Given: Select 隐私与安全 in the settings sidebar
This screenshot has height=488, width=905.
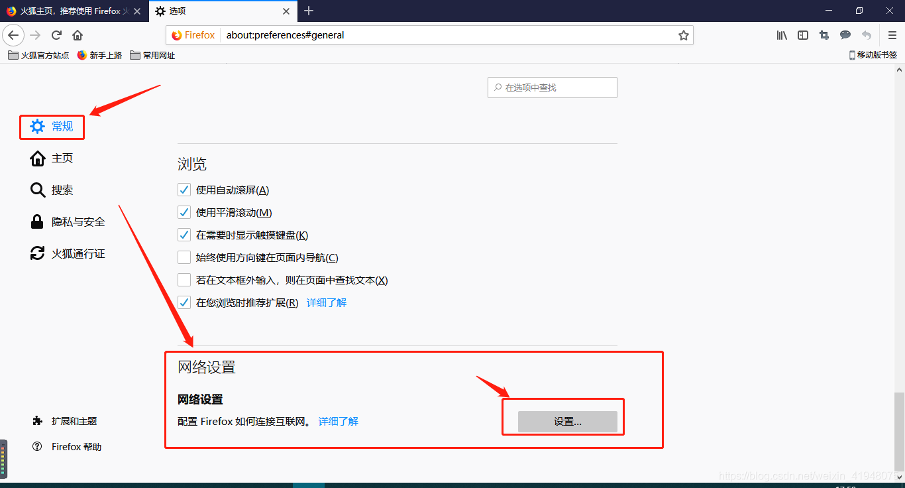Looking at the screenshot, I should tap(77, 221).
